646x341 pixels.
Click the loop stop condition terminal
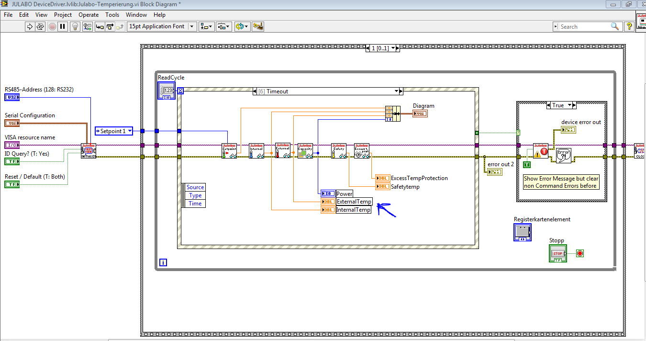pos(580,253)
